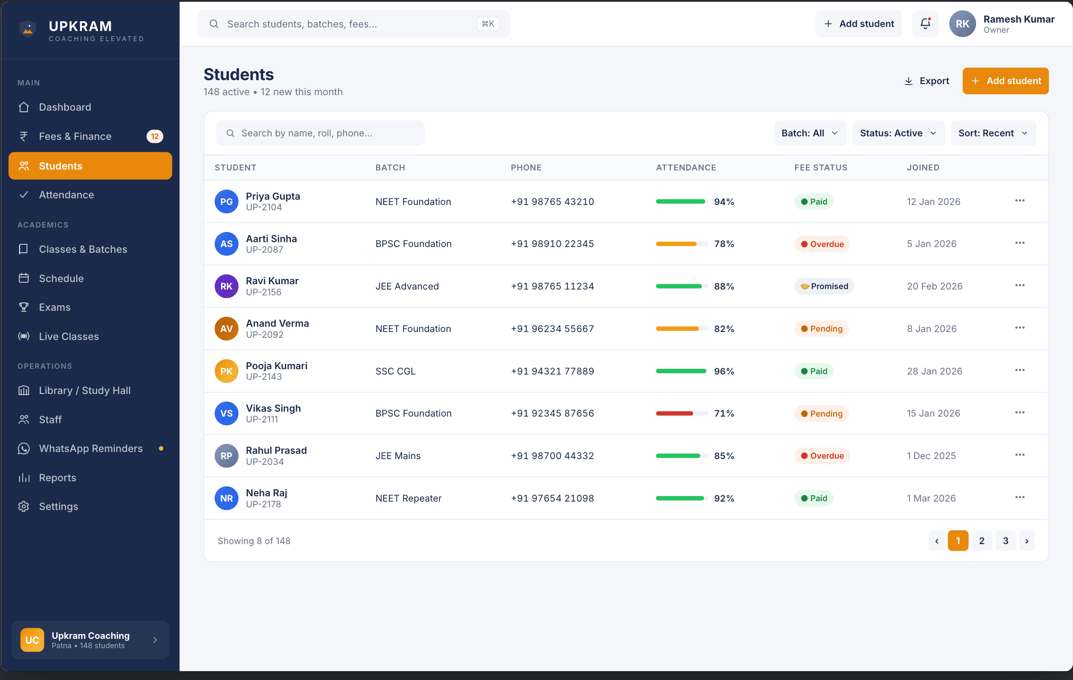Viewport: 1073px width, 680px height.
Task: Click the Exams trophy icon
Action: [23, 307]
